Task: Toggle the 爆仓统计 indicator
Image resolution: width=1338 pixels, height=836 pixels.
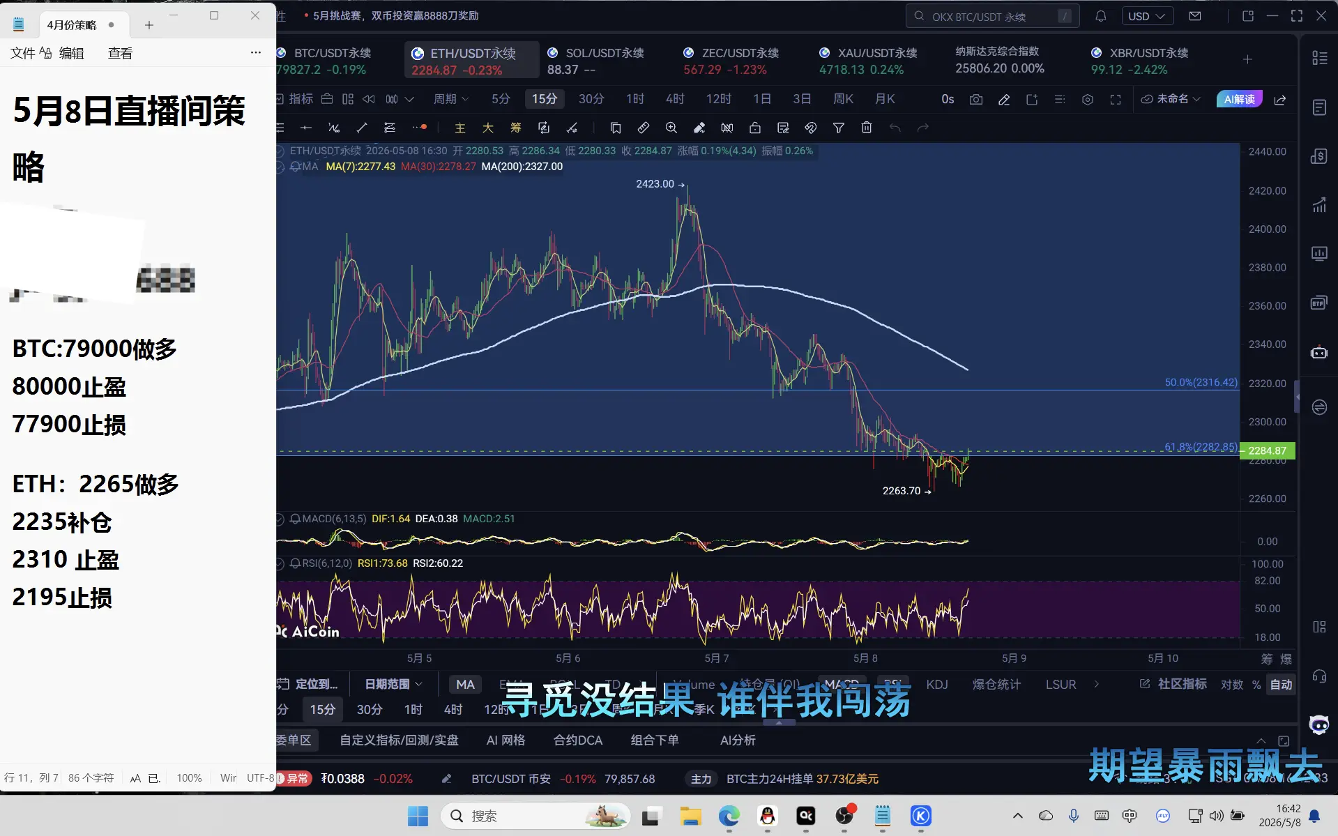Action: (x=997, y=685)
